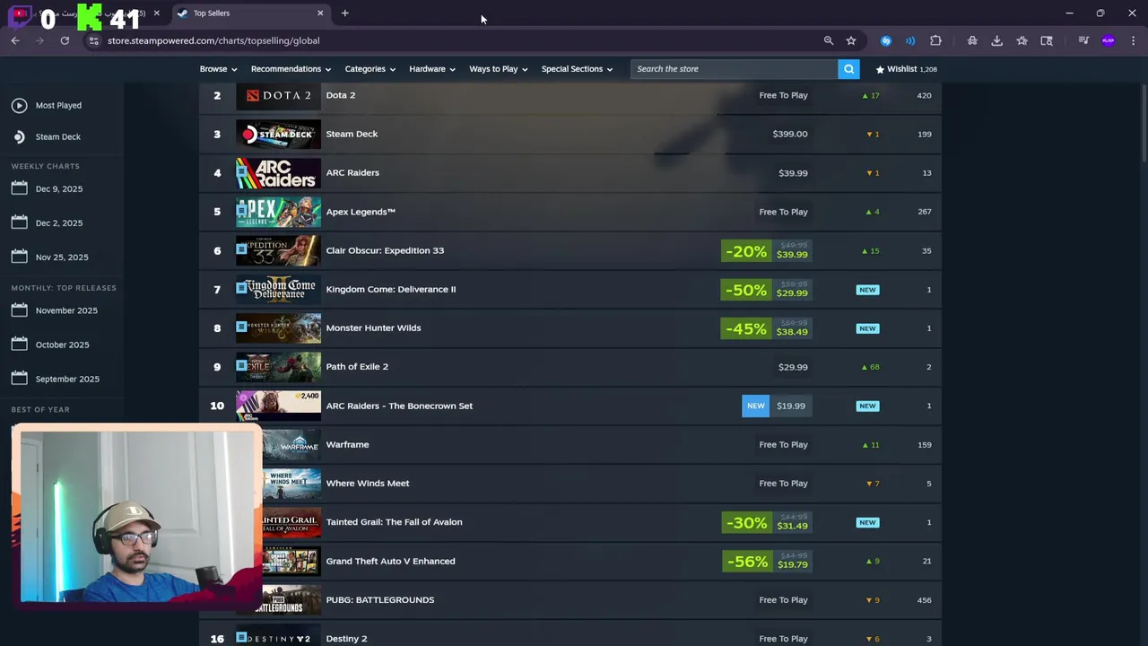The image size is (1148, 646).
Task: Open the September 2025 top releases
Action: (x=67, y=379)
